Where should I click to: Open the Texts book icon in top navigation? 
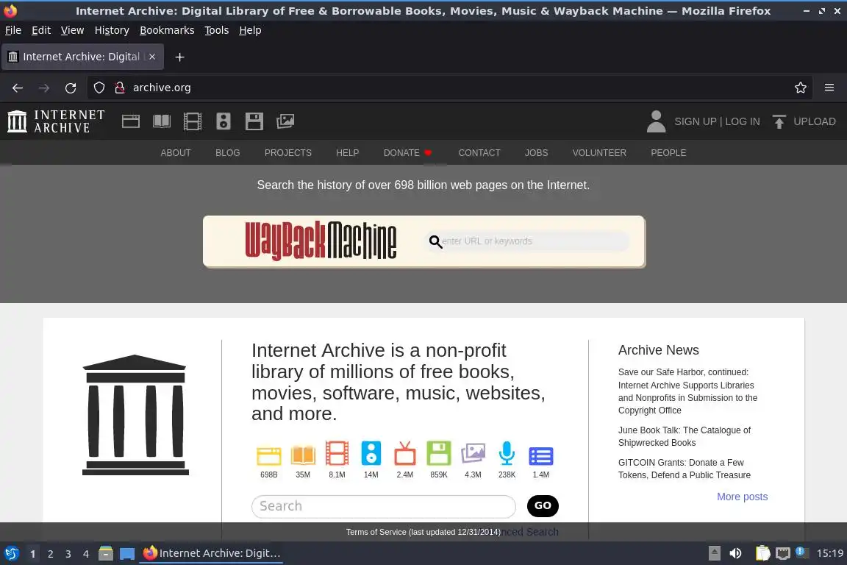(162, 121)
